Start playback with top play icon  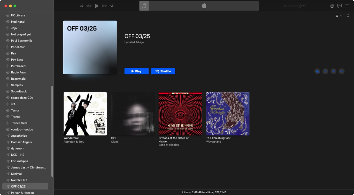pos(97,6)
